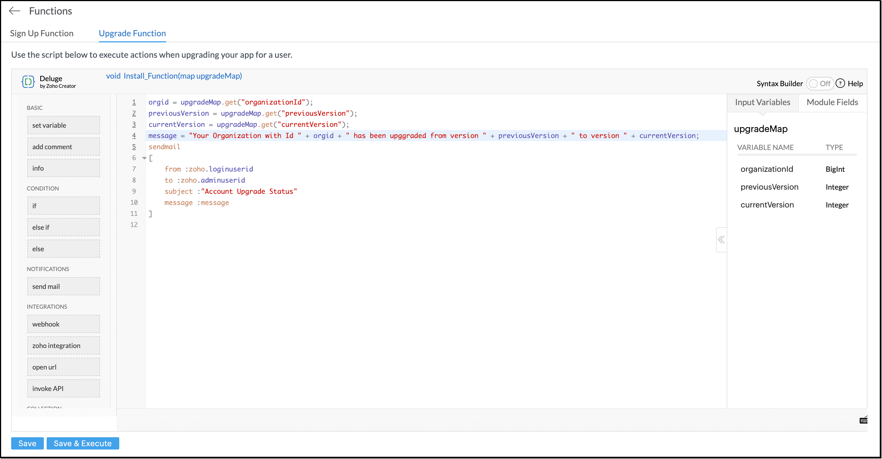This screenshot has width=882, height=459.
Task: Toggle the Syntax Builder switch
Action: click(x=820, y=83)
